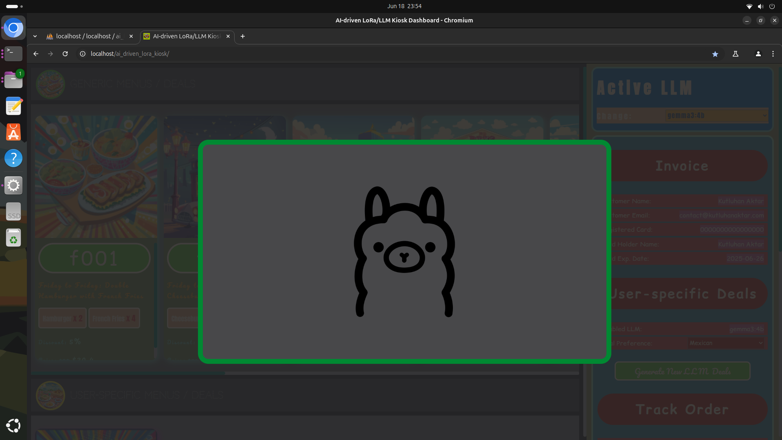Screen dimensions: 782x440
Task: Expand the gemma3:4b LLM dropdown
Action: click(716, 116)
